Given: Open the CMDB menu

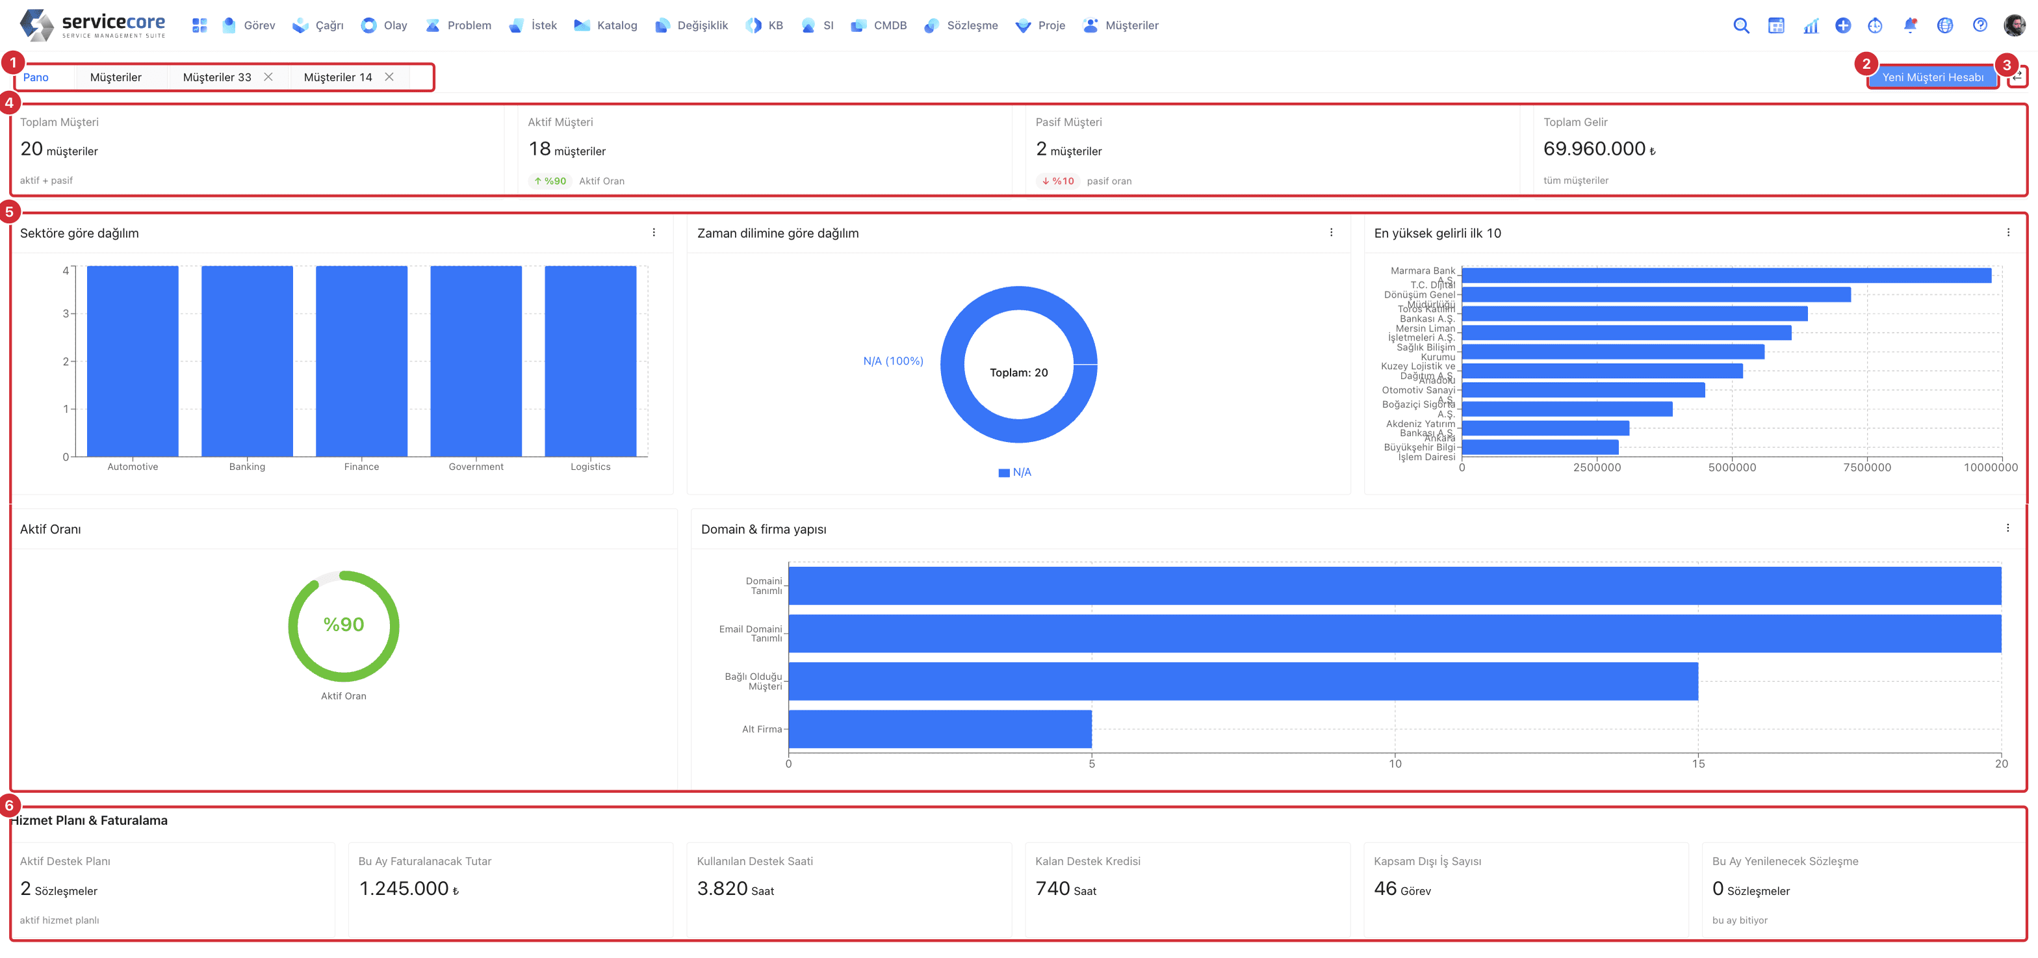Looking at the screenshot, I should click(x=879, y=25).
